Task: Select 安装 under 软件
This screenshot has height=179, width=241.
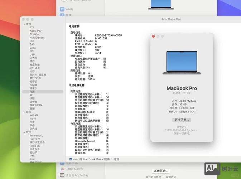Action: point(32,159)
